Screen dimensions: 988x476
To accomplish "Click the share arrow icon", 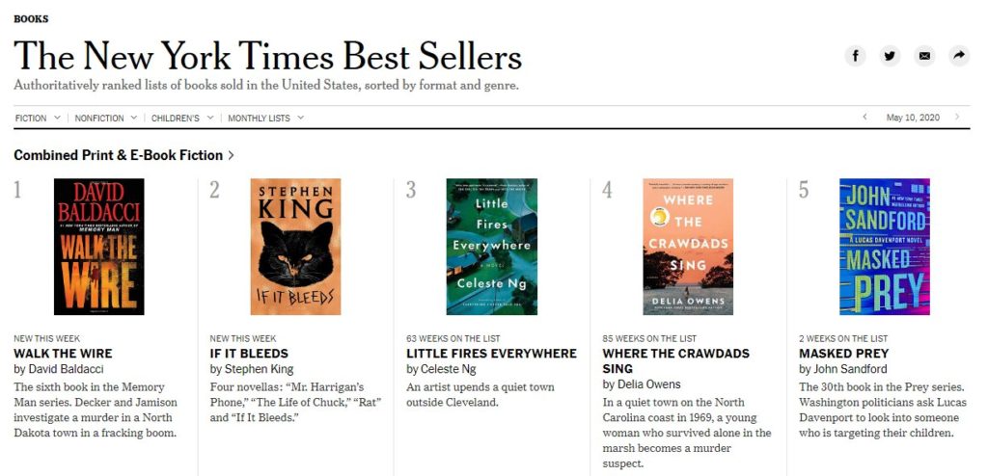I will tap(959, 56).
